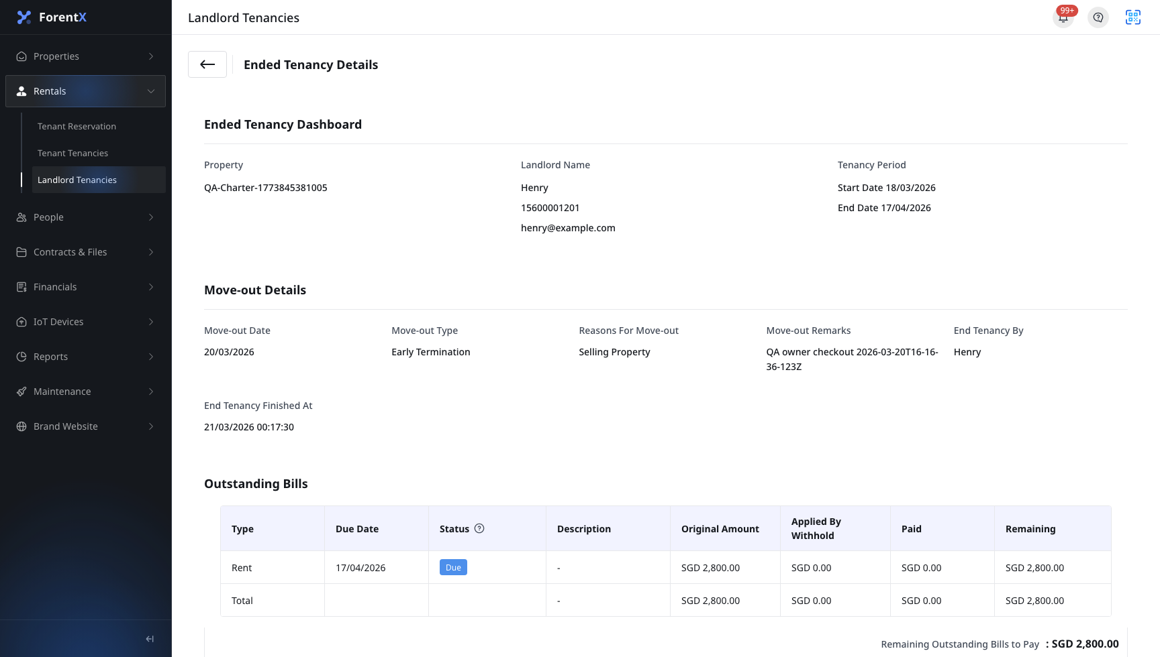Click the Reports pie chart icon
Image resolution: width=1160 pixels, height=657 pixels.
(21, 357)
